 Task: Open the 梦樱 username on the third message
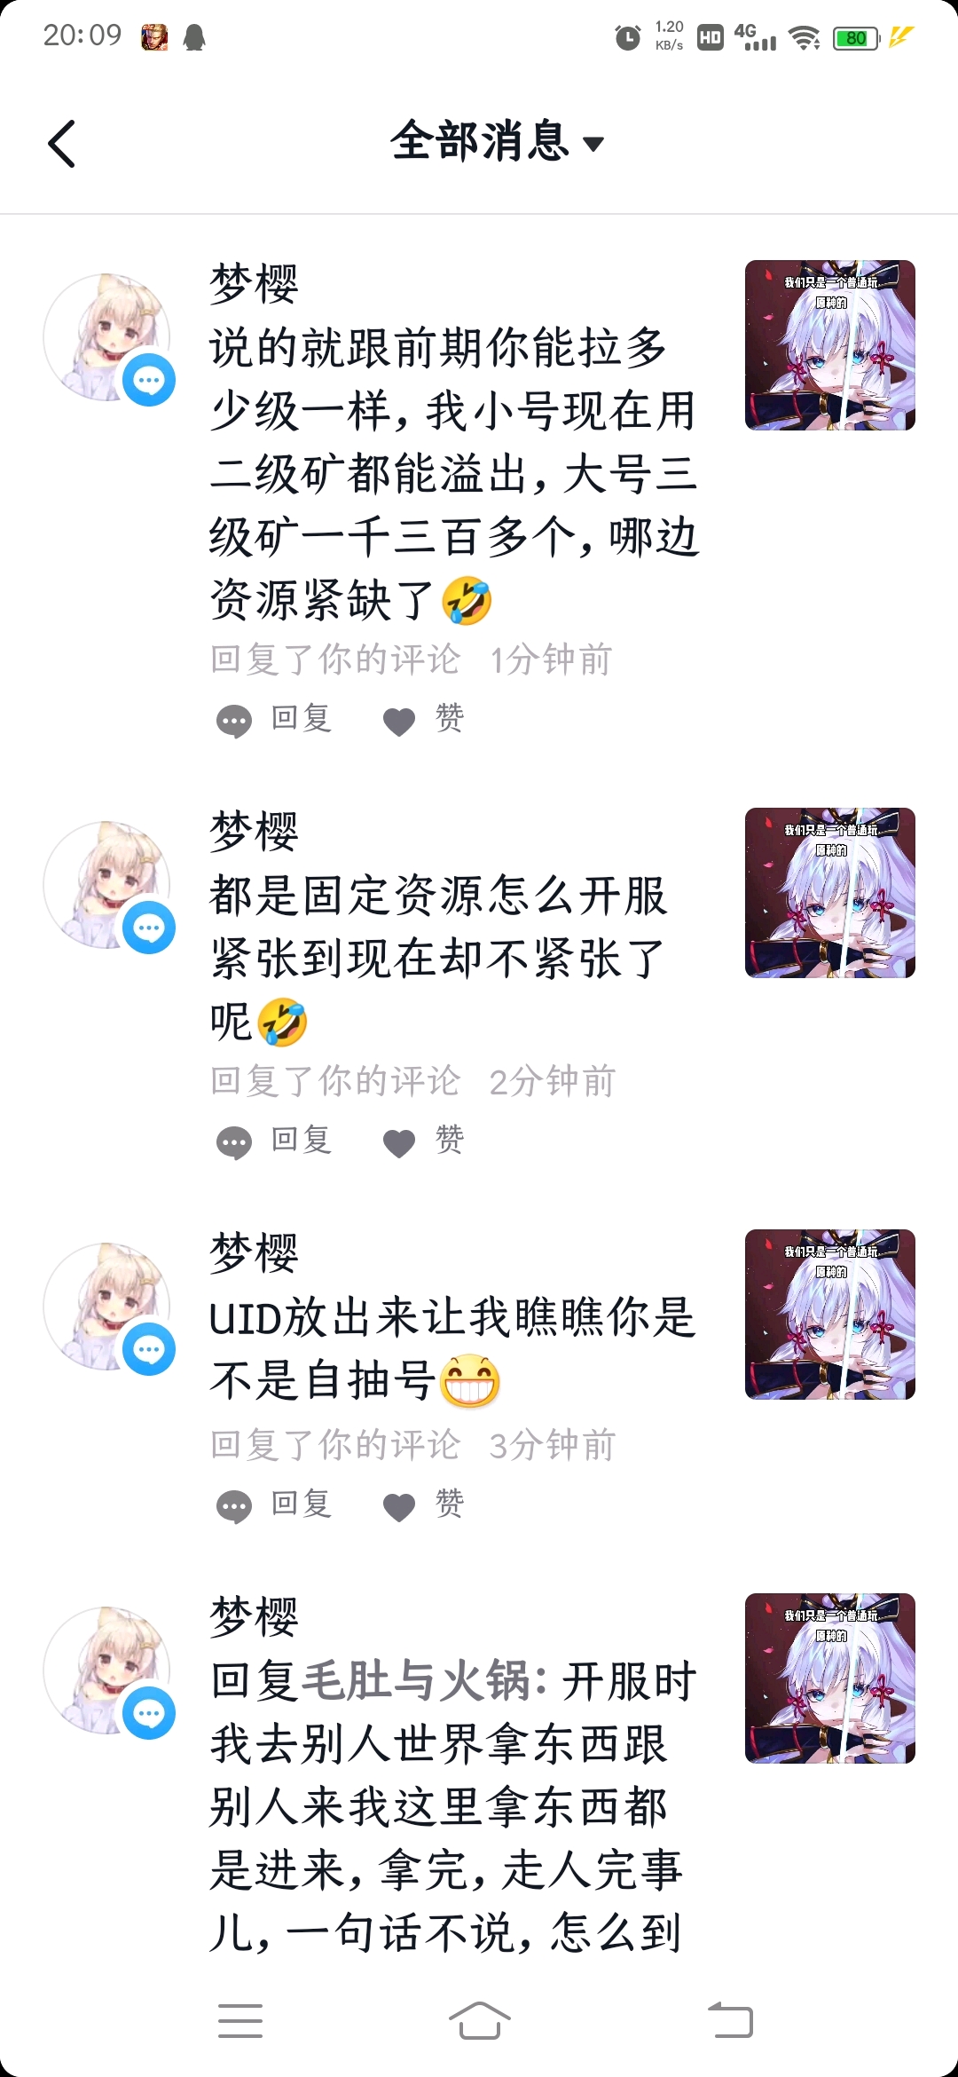coord(255,1252)
